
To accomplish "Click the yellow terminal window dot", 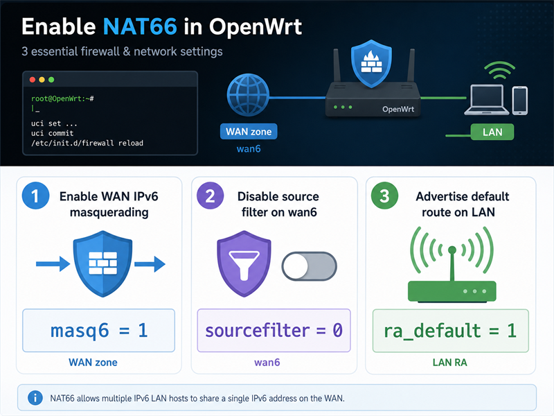I will pyautogui.click(x=42, y=80).
